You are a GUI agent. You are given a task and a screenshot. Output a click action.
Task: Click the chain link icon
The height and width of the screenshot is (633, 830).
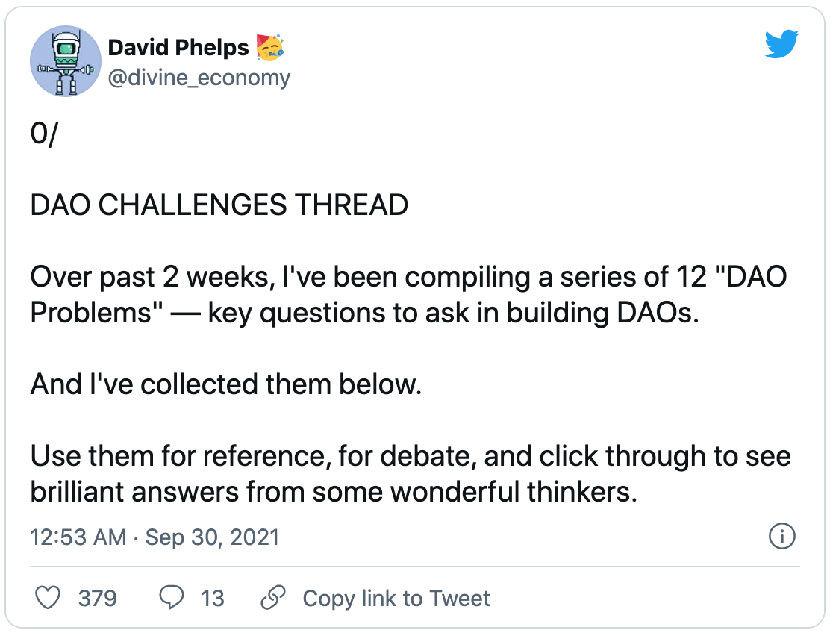[274, 598]
